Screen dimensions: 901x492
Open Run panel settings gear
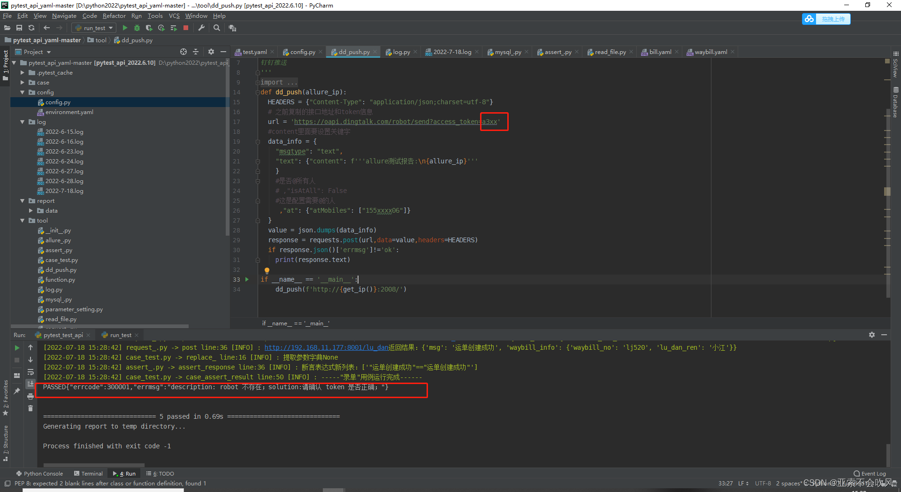click(872, 335)
